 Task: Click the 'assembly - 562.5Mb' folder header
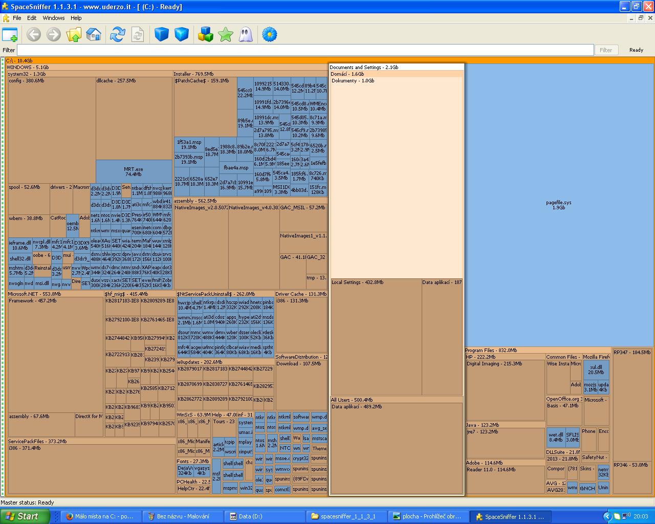tap(250, 201)
